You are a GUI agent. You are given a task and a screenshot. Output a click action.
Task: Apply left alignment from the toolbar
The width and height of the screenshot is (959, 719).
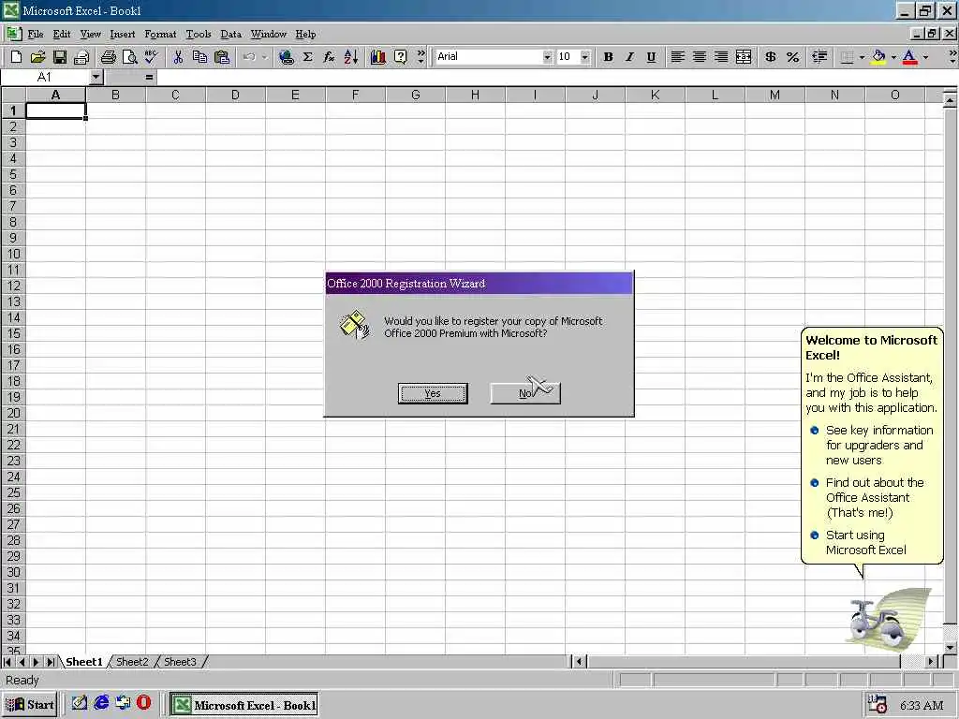pos(678,57)
